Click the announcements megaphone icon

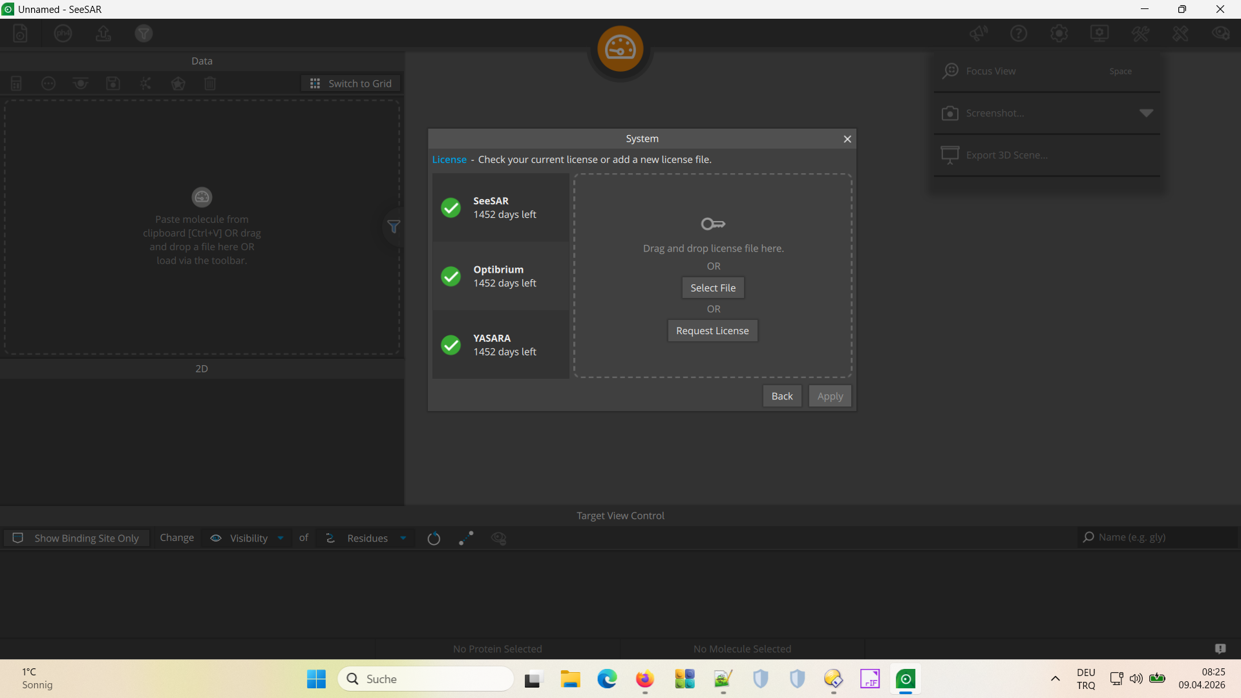979,34
